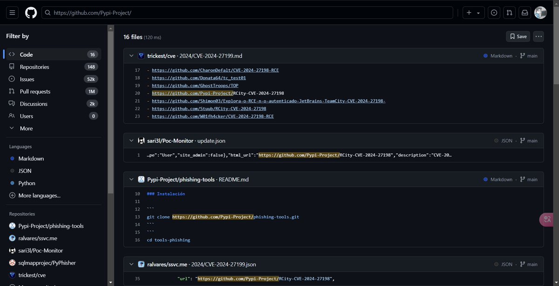
Task: Open the three-dot options next to Save
Action: click(539, 36)
